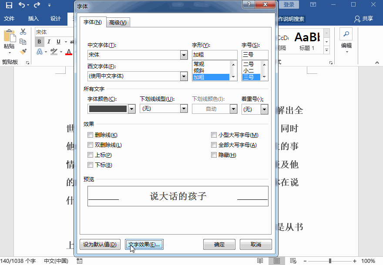Open the 下划线线型 underline style dropdown
Screen dimensions: 383x265
(184, 109)
